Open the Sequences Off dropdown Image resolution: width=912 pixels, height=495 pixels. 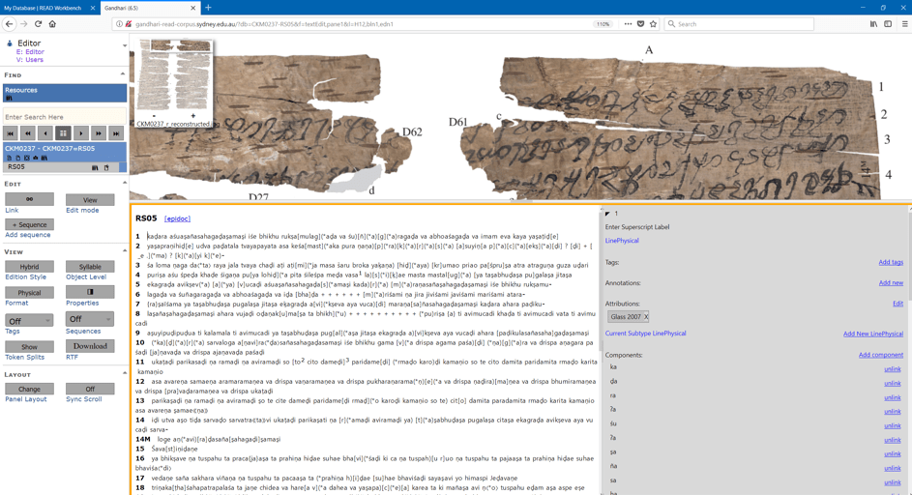(x=90, y=318)
